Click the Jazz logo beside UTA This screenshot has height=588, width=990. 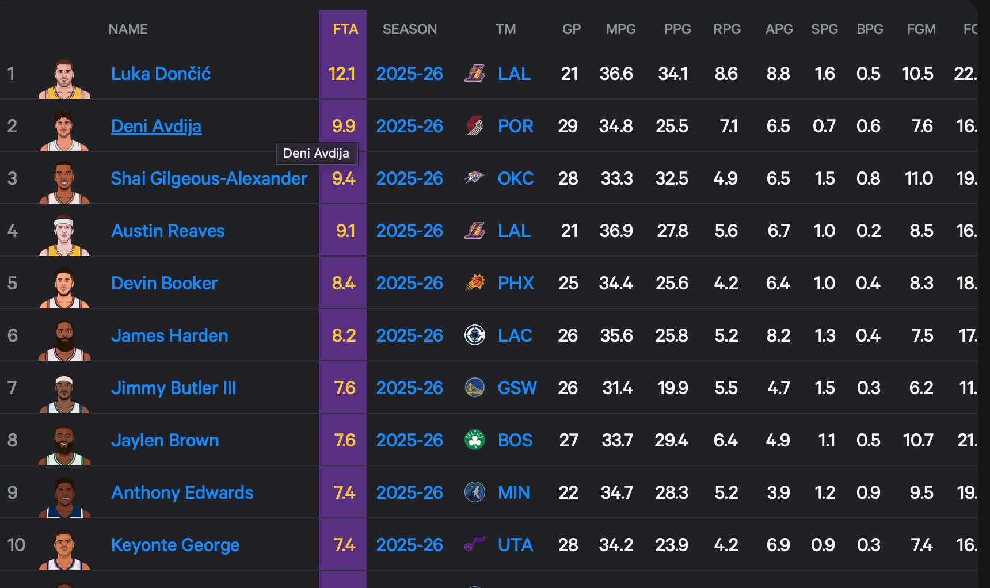[475, 544]
